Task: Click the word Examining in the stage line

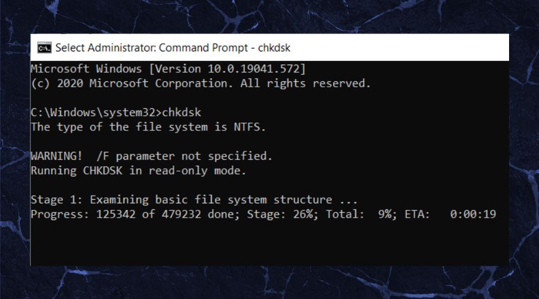Action: coord(119,200)
